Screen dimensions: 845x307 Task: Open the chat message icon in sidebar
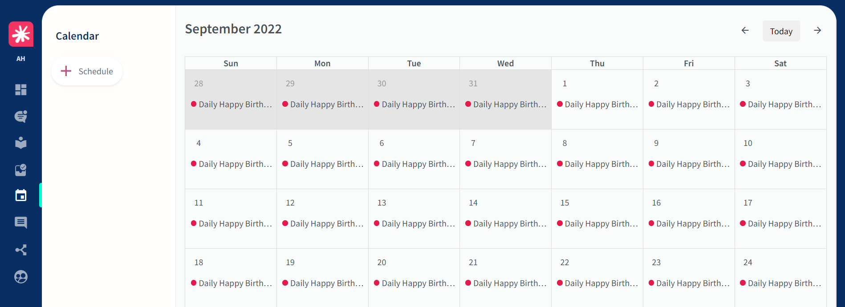(x=21, y=222)
